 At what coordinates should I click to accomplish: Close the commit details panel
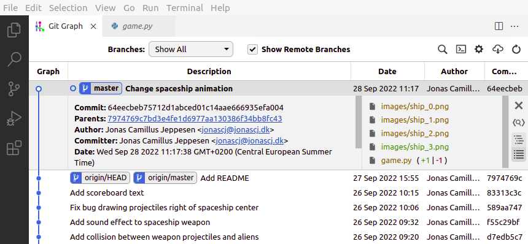coord(519,105)
